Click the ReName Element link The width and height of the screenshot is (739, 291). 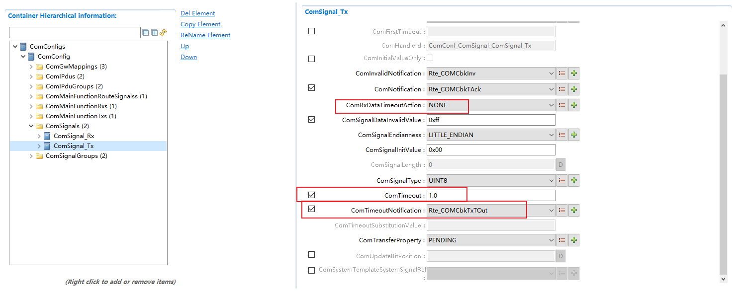tap(205, 35)
